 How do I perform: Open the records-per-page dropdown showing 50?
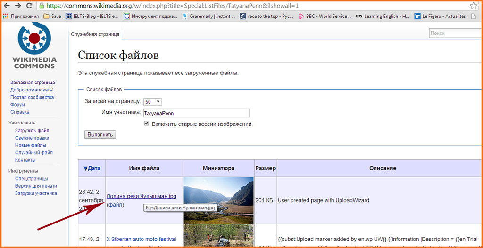click(x=152, y=102)
